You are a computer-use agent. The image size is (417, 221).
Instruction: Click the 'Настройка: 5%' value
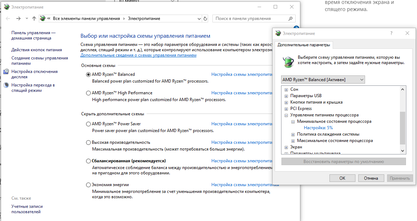pos(318,128)
